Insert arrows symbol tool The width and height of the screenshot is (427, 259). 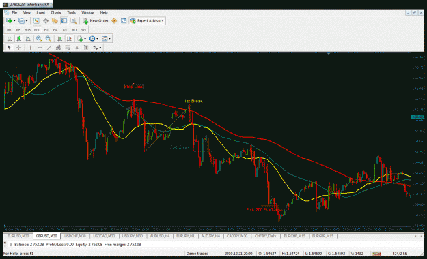(96, 48)
